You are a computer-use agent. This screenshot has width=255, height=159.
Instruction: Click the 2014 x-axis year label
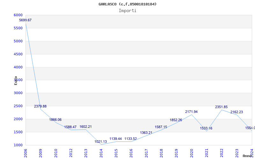[101, 153]
